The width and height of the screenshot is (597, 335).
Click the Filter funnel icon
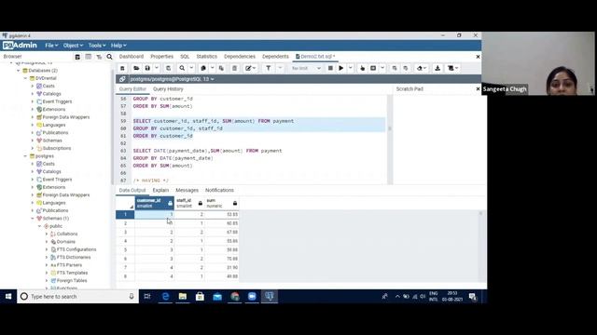point(269,68)
